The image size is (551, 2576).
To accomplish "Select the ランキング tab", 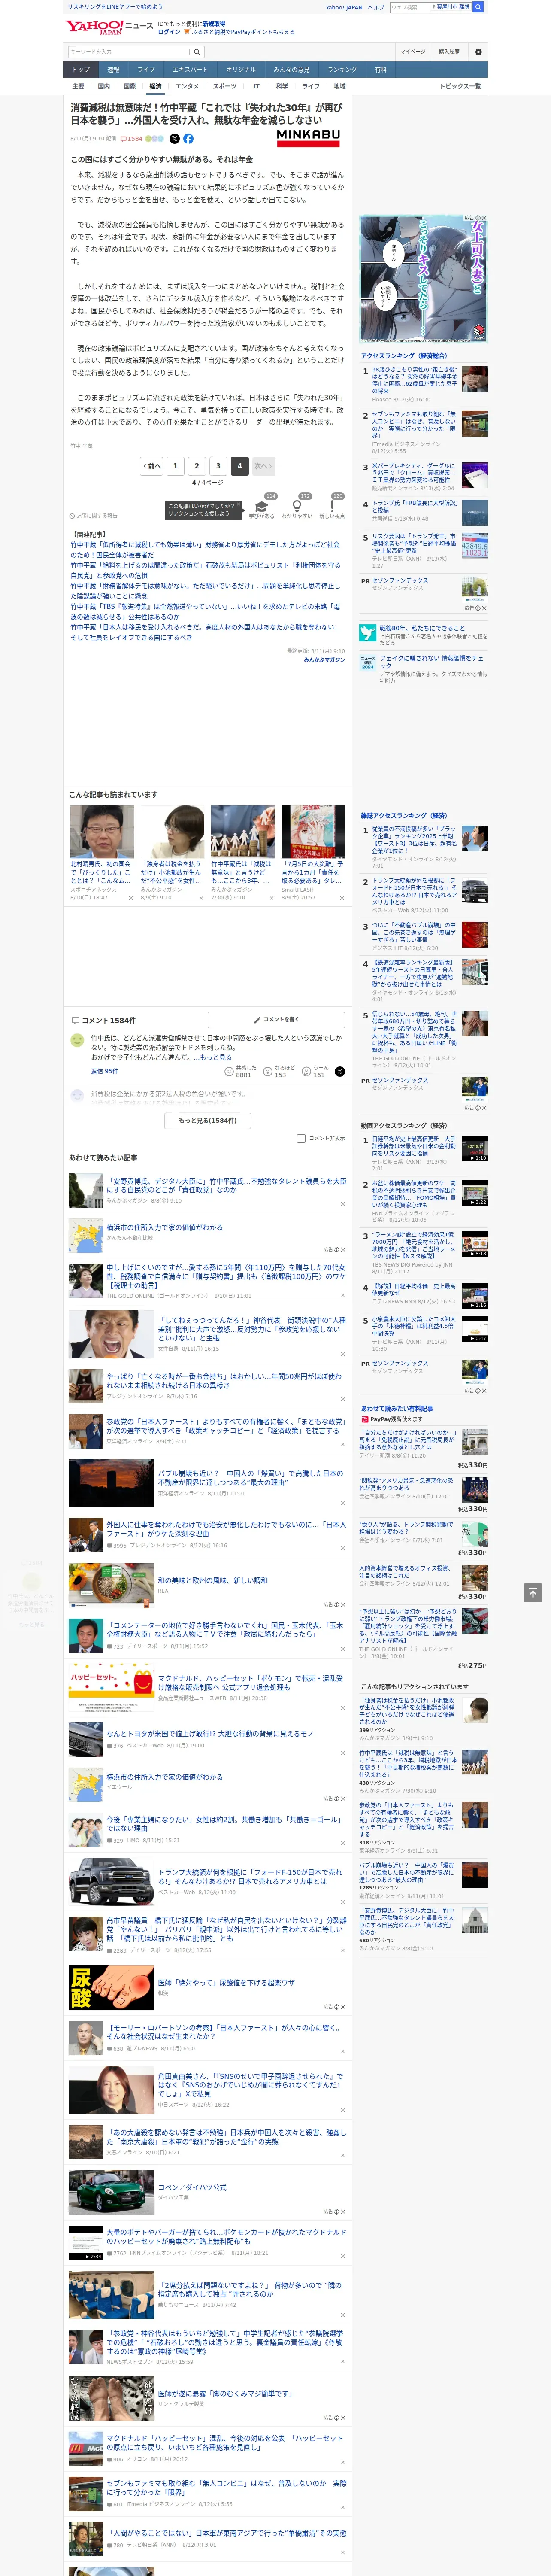I will coord(342,70).
